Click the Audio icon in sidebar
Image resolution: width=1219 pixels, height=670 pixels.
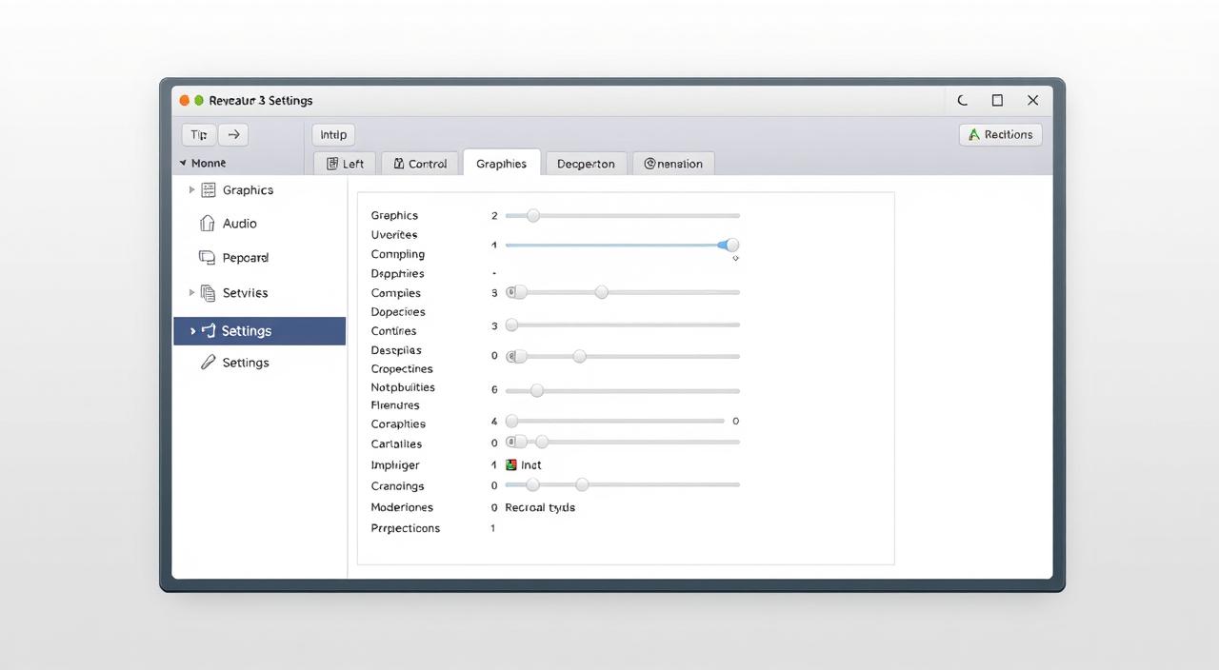(x=208, y=224)
